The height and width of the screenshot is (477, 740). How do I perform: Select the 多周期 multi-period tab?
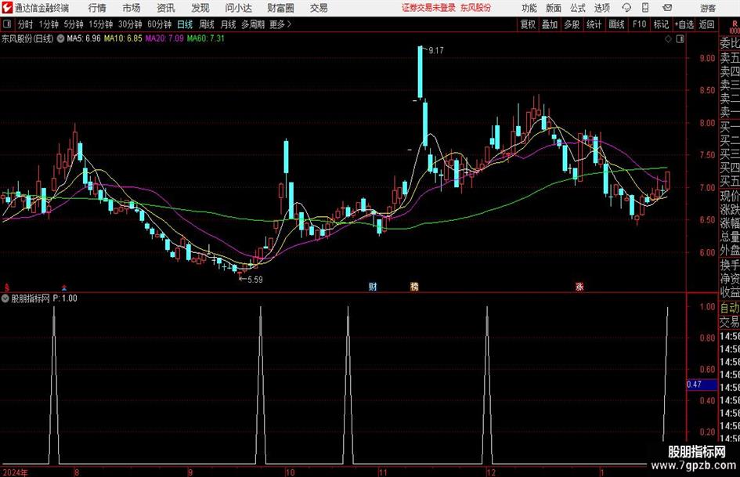coord(253,24)
